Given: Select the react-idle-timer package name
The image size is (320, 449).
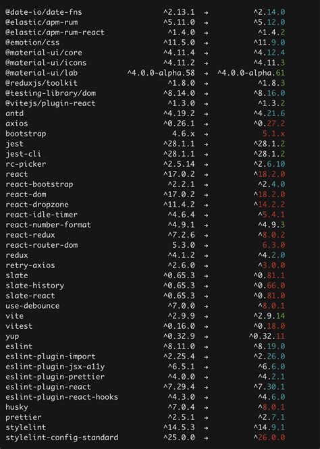Looking at the screenshot, I should (41, 215).
